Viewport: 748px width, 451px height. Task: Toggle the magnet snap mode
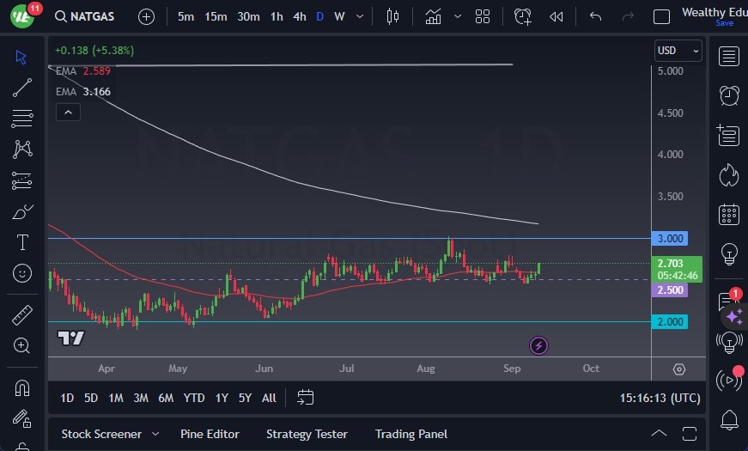[23, 387]
